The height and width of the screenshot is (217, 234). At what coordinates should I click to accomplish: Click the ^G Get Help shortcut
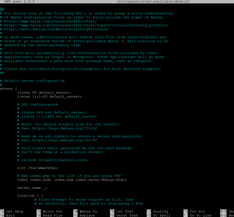tap(12, 211)
